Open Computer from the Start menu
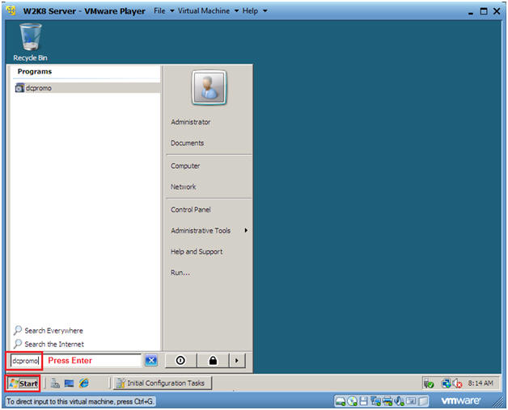 tap(185, 166)
